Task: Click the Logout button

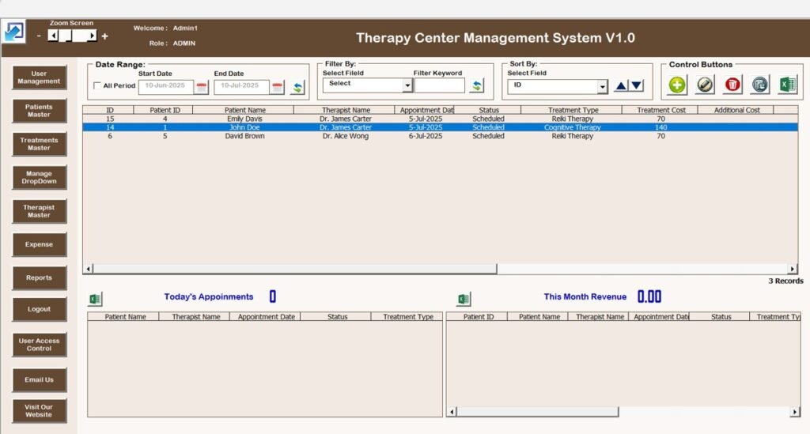Action: click(x=39, y=309)
